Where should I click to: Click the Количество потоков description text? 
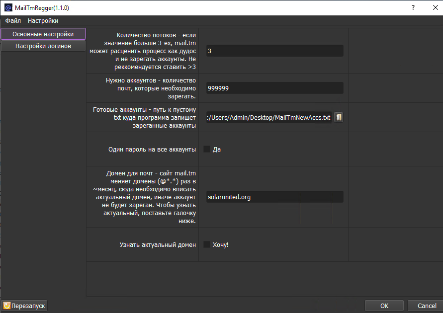pyautogui.click(x=143, y=51)
